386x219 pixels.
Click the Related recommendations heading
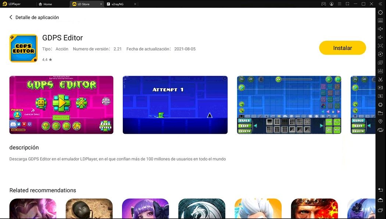(x=43, y=190)
